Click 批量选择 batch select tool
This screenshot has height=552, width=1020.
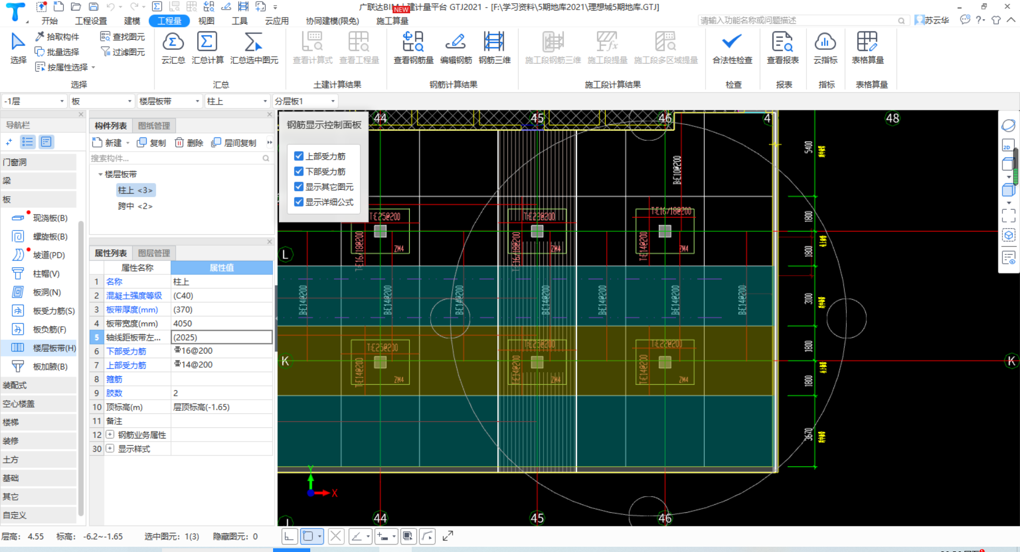tap(57, 51)
